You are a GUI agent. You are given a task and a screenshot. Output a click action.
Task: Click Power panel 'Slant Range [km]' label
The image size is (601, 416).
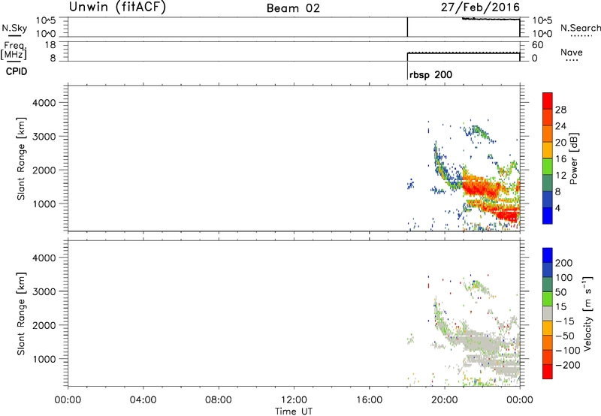pos(21,158)
